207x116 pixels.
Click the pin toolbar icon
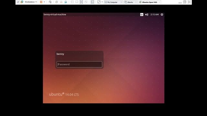coord(18,2)
